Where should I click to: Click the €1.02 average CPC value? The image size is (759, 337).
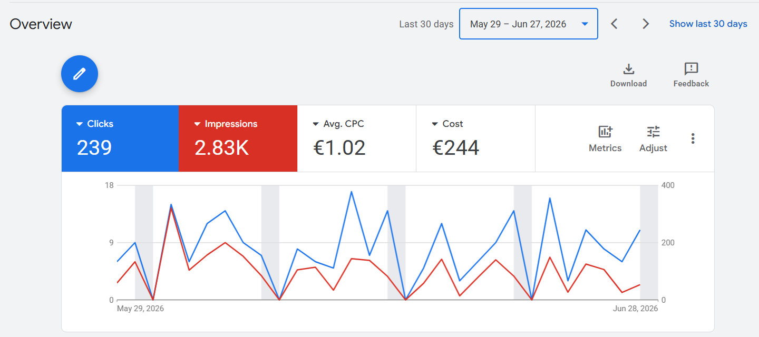click(339, 148)
